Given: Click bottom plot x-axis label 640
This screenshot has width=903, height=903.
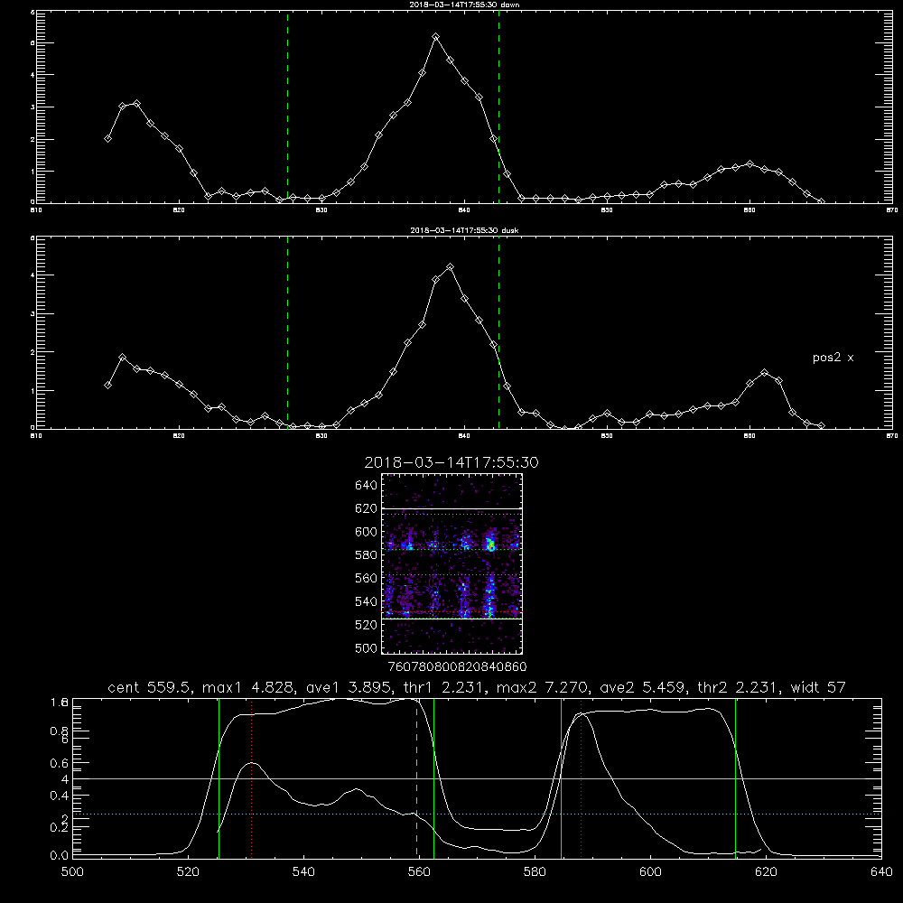Looking at the screenshot, I should (x=881, y=872).
